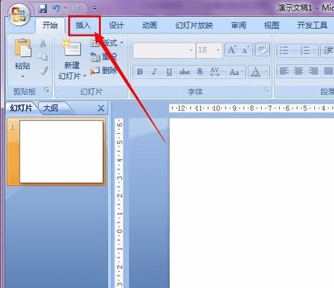Open the 动画 ribbon tab
This screenshot has width=334, height=288.
(149, 25)
